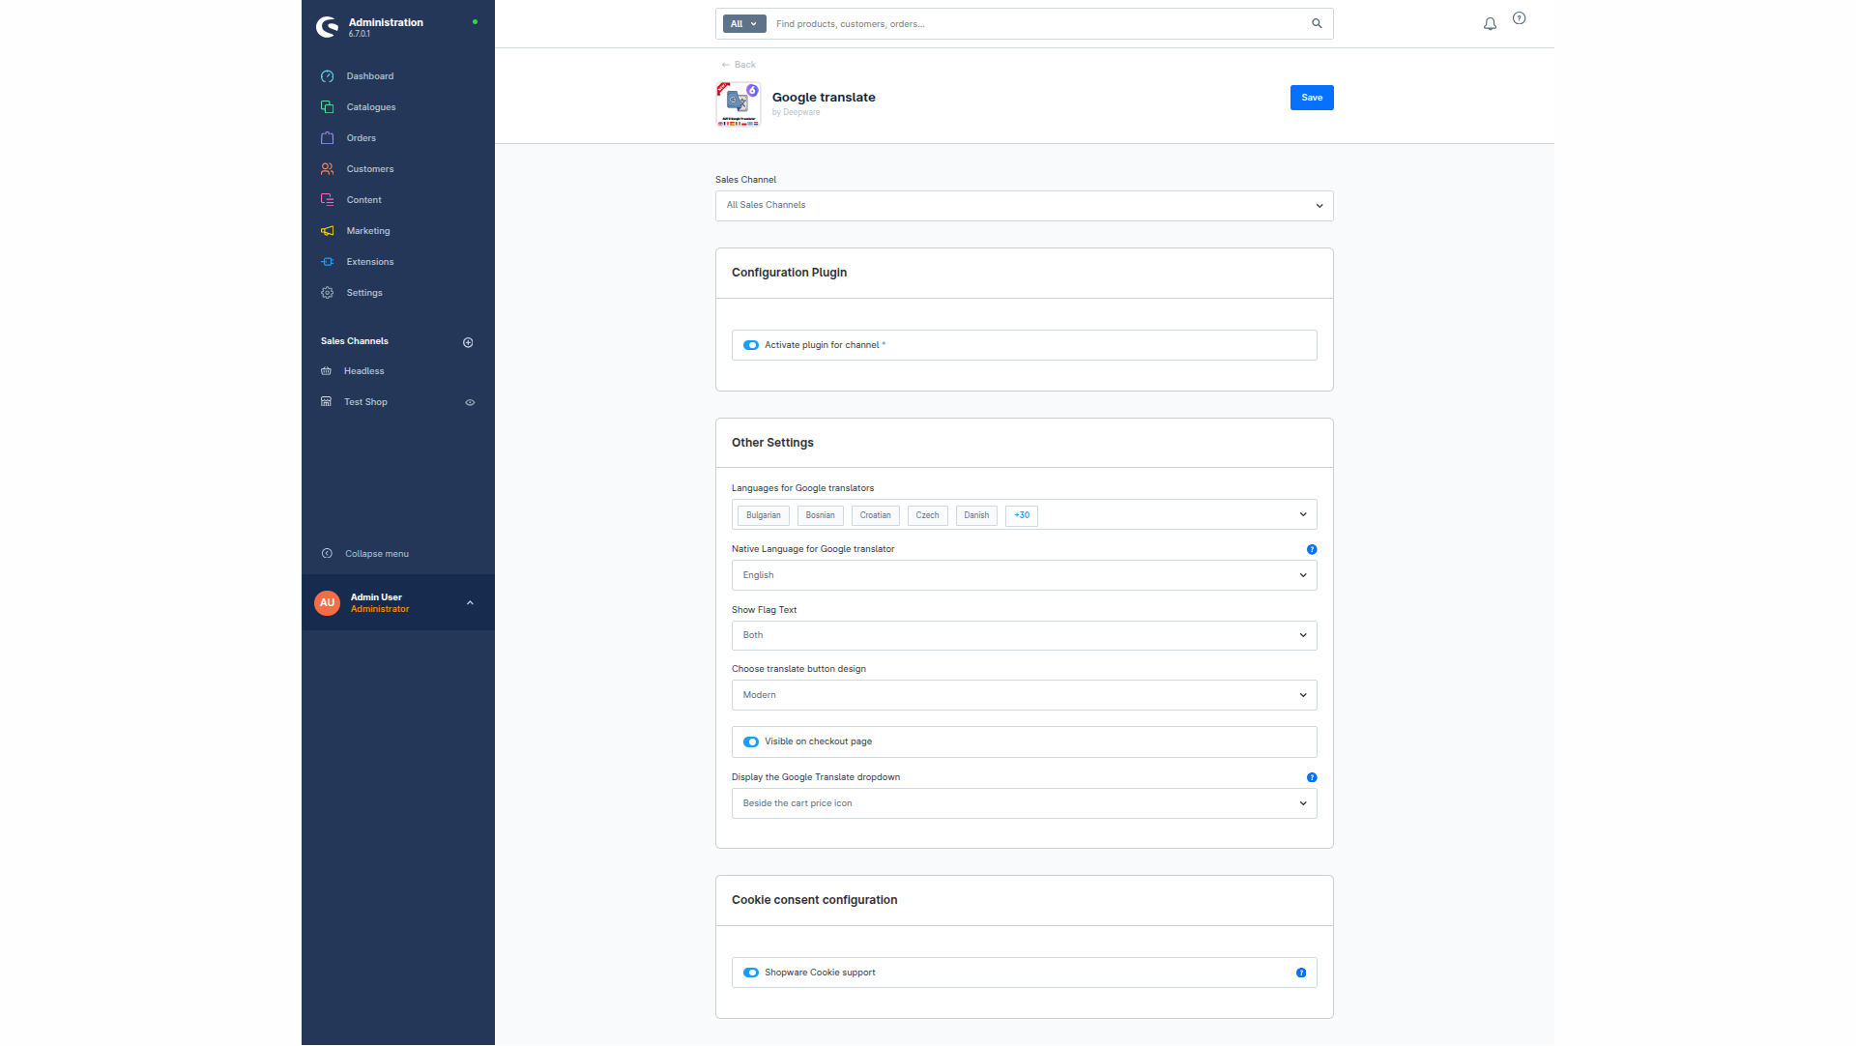Viewport: 1856px width, 1046px height.
Task: Click the Extensions plug icon
Action: tap(327, 262)
